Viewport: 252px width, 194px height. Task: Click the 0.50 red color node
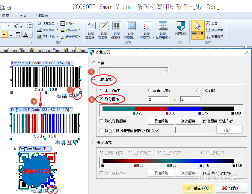click(x=167, y=113)
